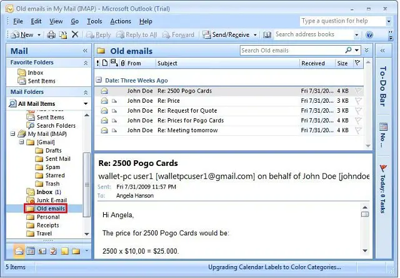400x278 pixels.
Task: Click red flag tasks icon in To-Do Bar
Action: tap(383, 168)
